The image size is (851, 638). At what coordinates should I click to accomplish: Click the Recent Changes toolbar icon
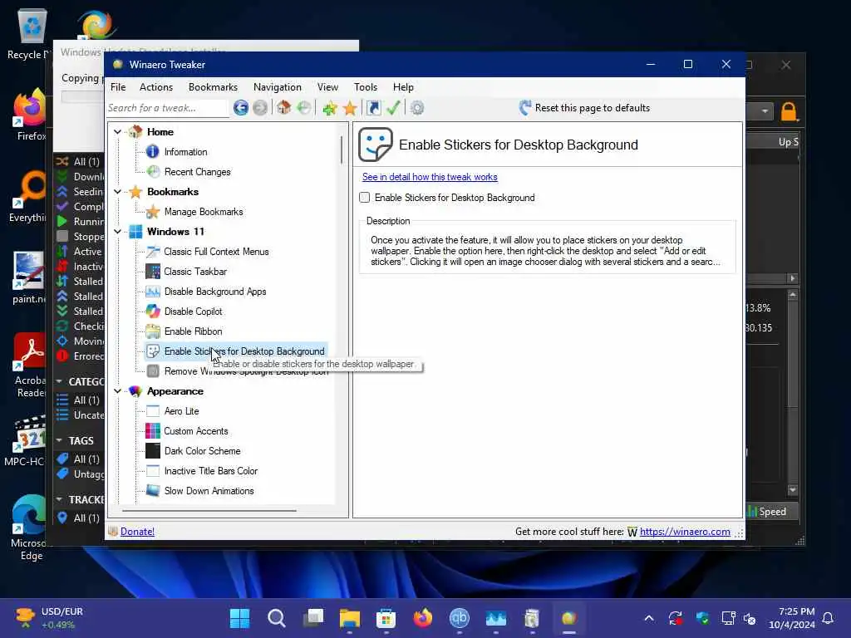[x=304, y=107]
